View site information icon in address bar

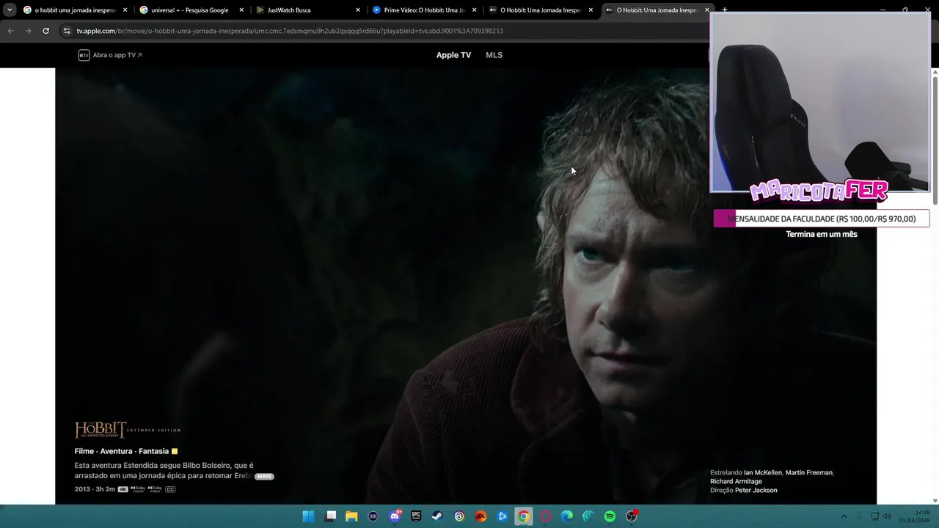pos(67,31)
